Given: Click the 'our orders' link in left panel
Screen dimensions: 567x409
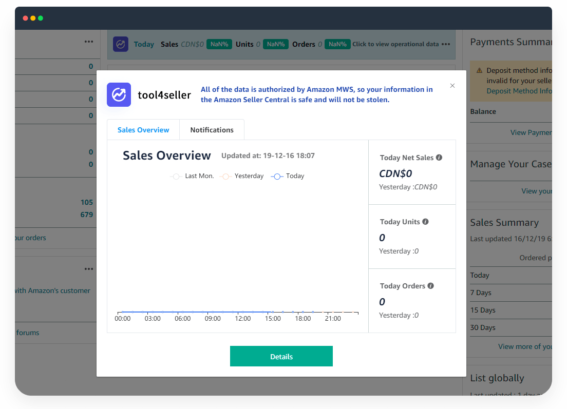Looking at the screenshot, I should [x=31, y=238].
